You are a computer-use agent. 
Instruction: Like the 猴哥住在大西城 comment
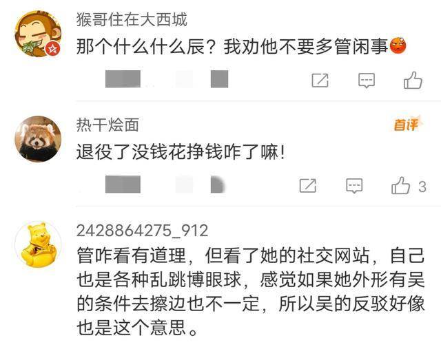tap(413, 80)
